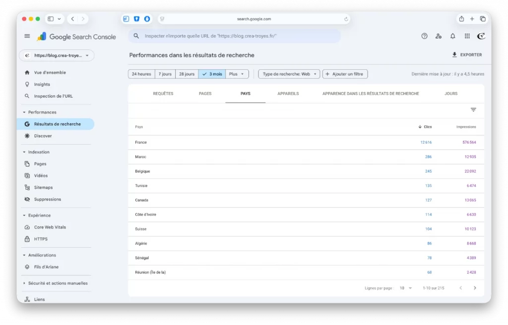Screen dimensions: 508x325
Task: Open the hamburger main menu
Action: point(27,36)
